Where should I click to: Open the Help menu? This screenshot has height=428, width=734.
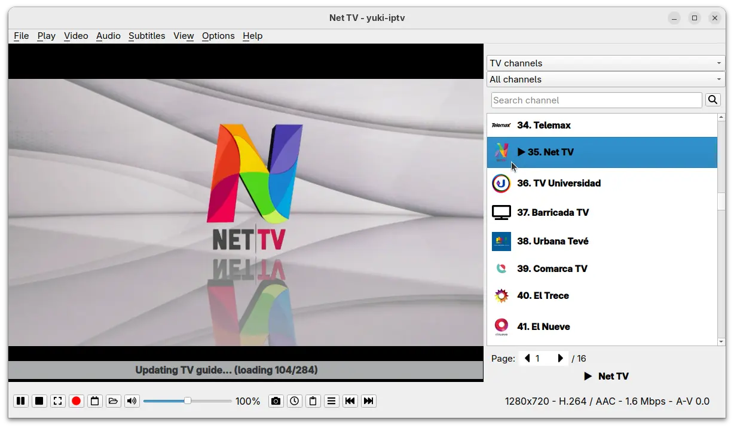point(252,36)
